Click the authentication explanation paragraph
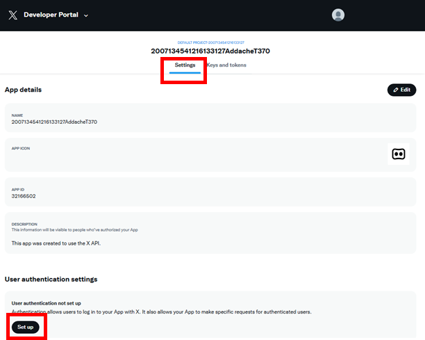Viewport: 425px width, 340px height. 161,312
